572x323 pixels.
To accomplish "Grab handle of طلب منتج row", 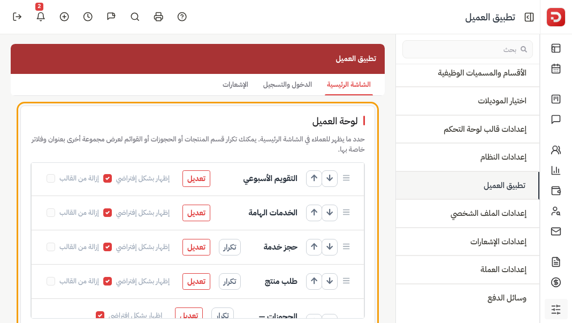I will tap(346, 281).
